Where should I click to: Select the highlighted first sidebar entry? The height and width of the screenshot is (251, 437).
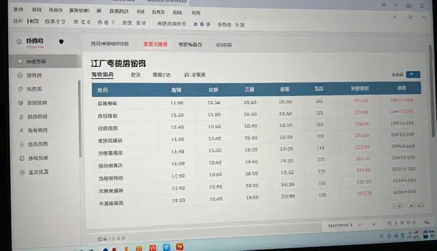44,61
